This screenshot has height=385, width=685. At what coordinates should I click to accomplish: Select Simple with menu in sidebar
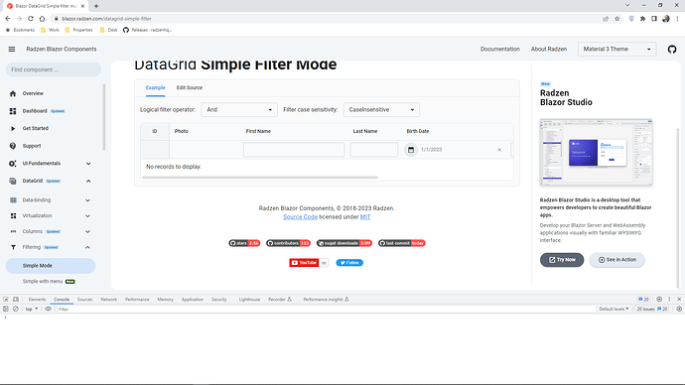tap(43, 282)
